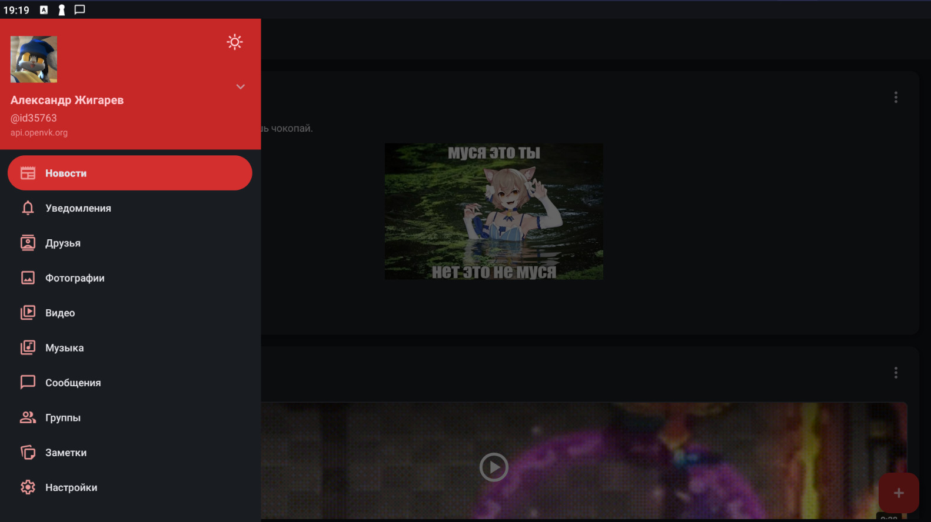Click the Фотографии image icon
The height and width of the screenshot is (522, 931).
point(28,278)
